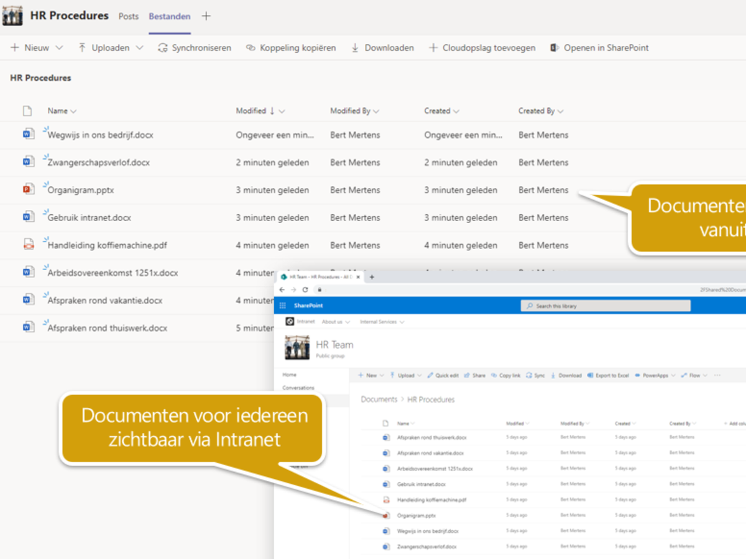The width and height of the screenshot is (746, 559).
Task: Click Cloudopslag toevoegen in toolbar
Action: pos(482,48)
